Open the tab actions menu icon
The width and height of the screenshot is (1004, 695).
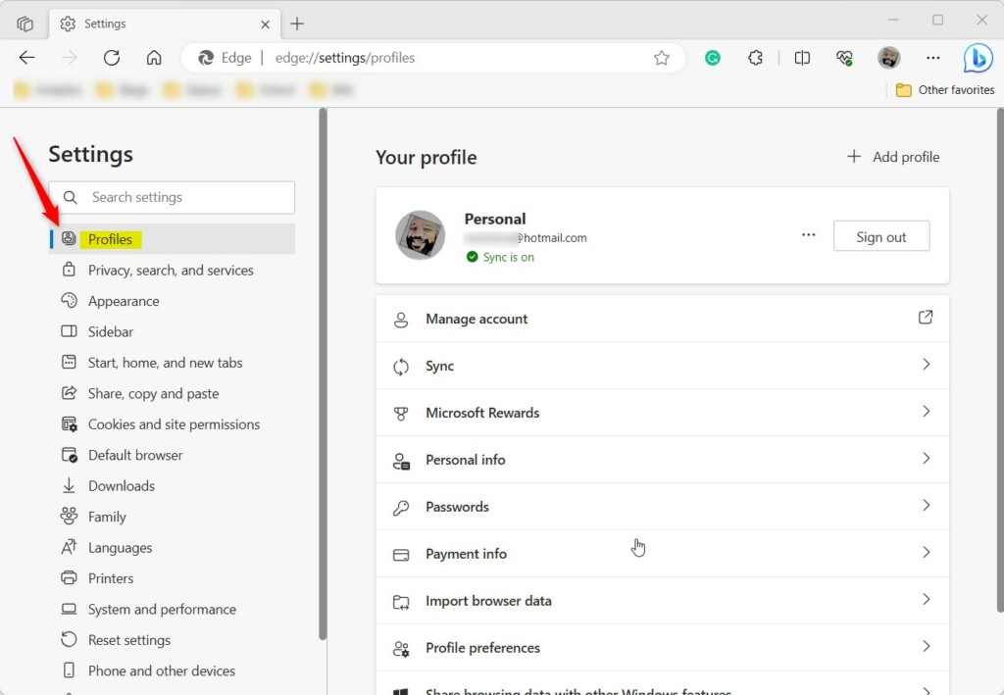[x=25, y=24]
